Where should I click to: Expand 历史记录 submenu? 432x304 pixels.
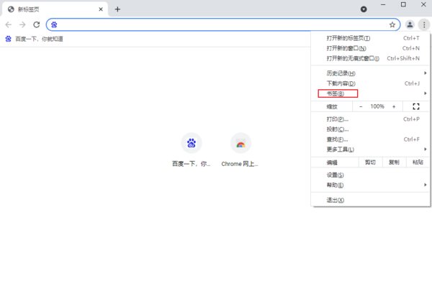370,73
